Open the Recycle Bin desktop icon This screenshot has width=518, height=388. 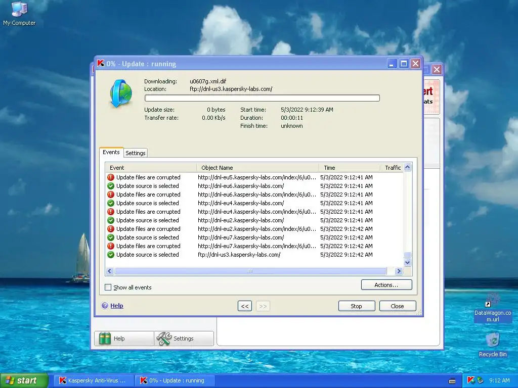(493, 345)
